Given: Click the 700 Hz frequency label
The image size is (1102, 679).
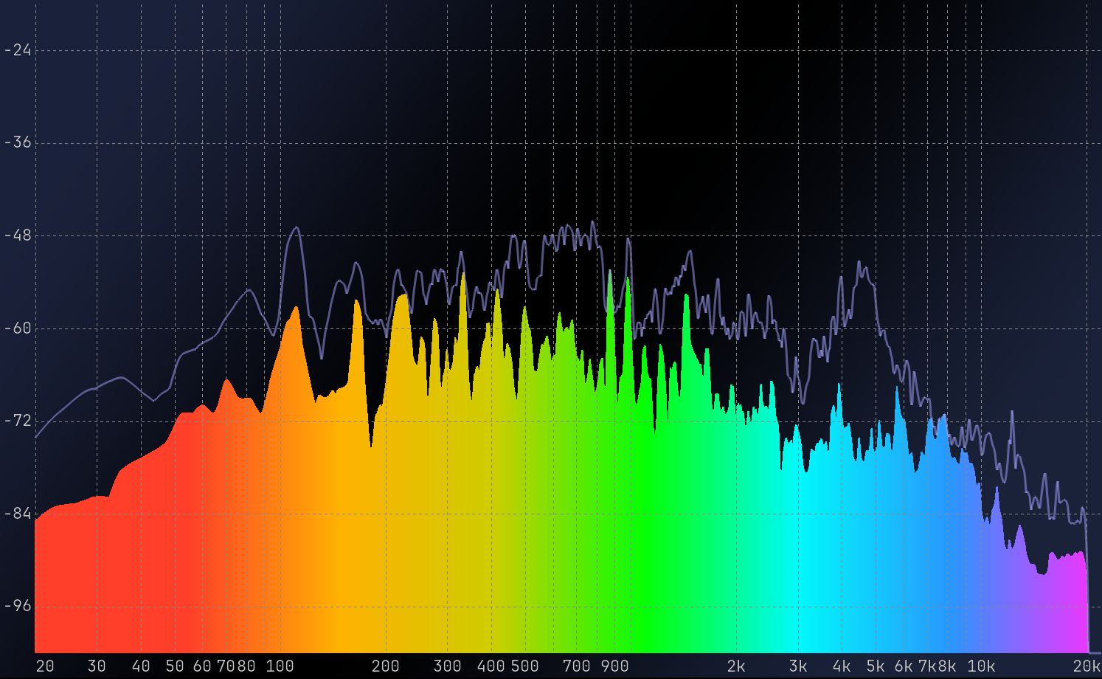Looking at the screenshot, I should [577, 666].
